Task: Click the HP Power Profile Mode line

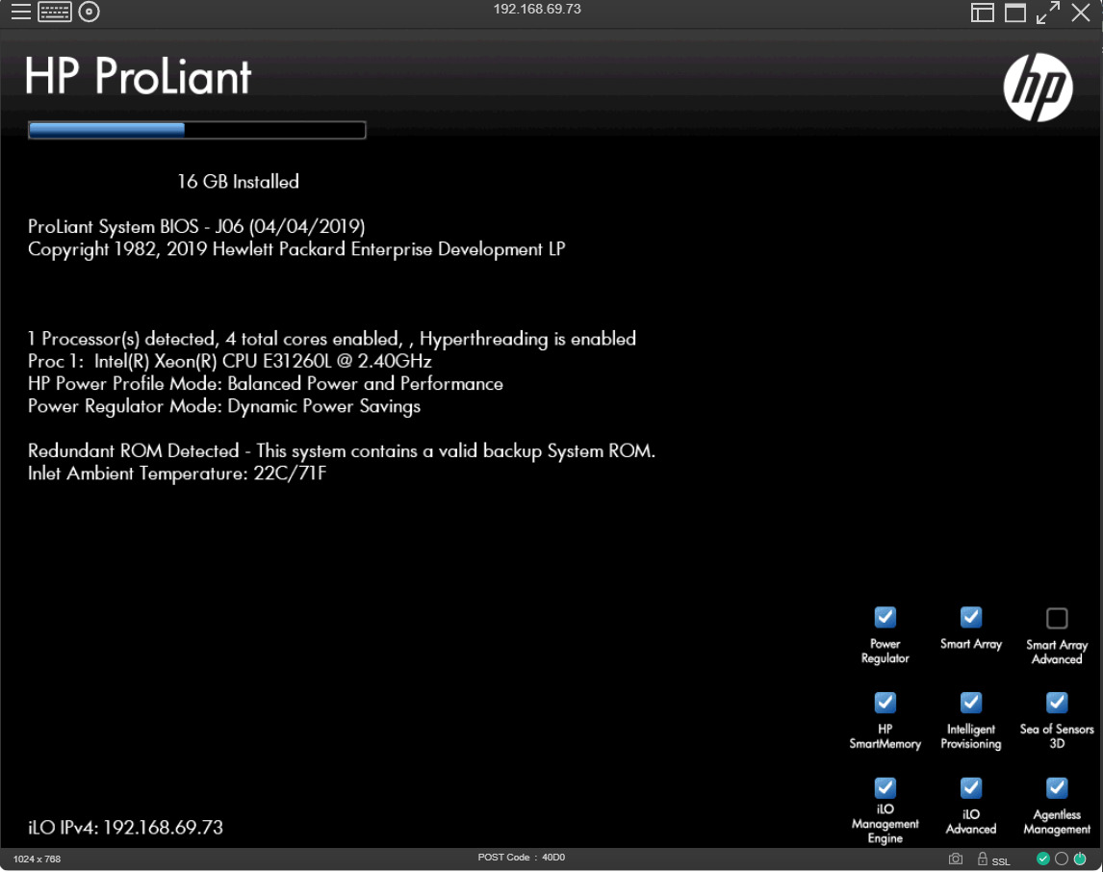Action: (266, 383)
